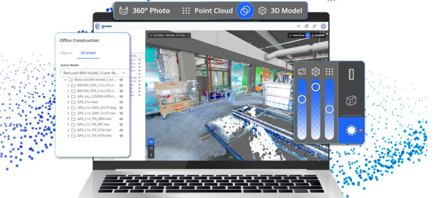This screenshot has width=440, height=198.
Task: Switch to the Capture tab
Action: [x=66, y=53]
